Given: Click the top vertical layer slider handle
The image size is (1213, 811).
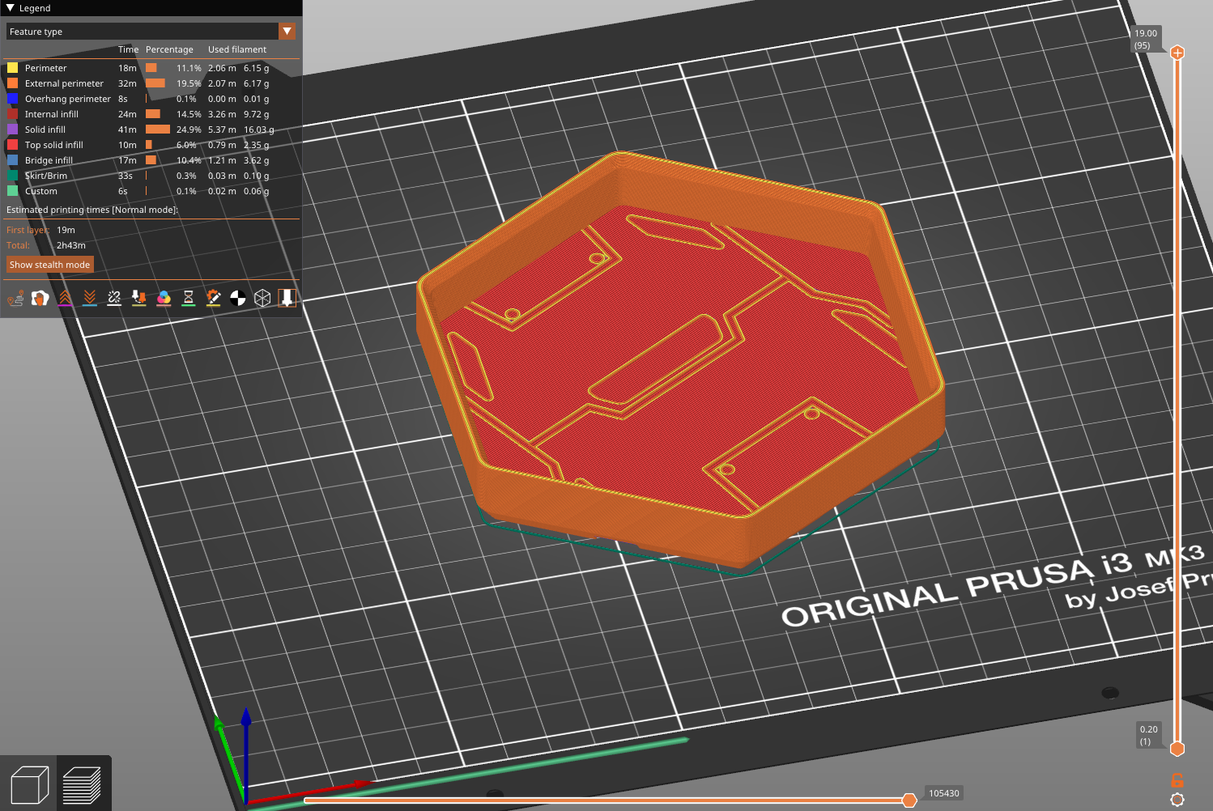Looking at the screenshot, I should point(1177,52).
